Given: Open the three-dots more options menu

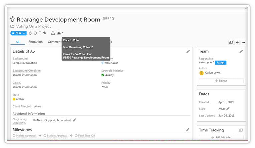Looking at the screenshot, I should tap(243, 43).
